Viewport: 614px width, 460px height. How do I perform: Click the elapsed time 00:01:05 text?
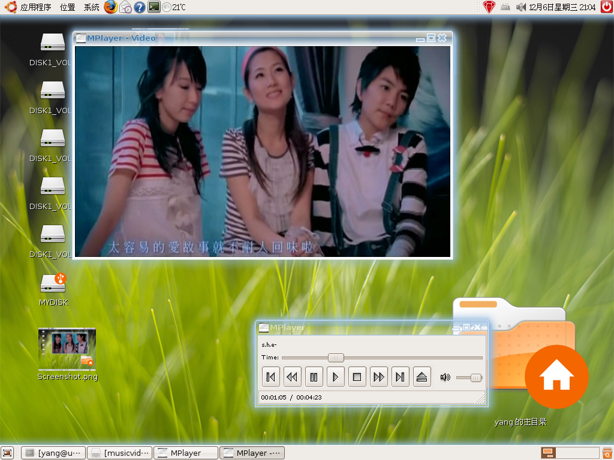pyautogui.click(x=273, y=398)
